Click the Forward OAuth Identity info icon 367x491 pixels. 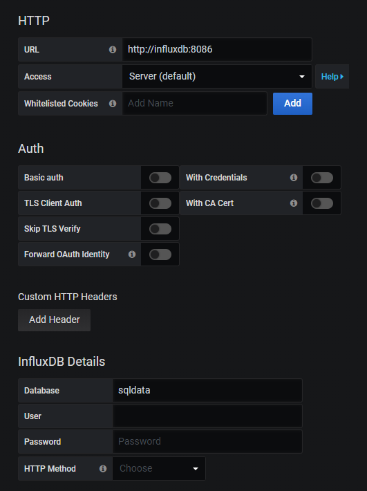pyautogui.click(x=132, y=254)
